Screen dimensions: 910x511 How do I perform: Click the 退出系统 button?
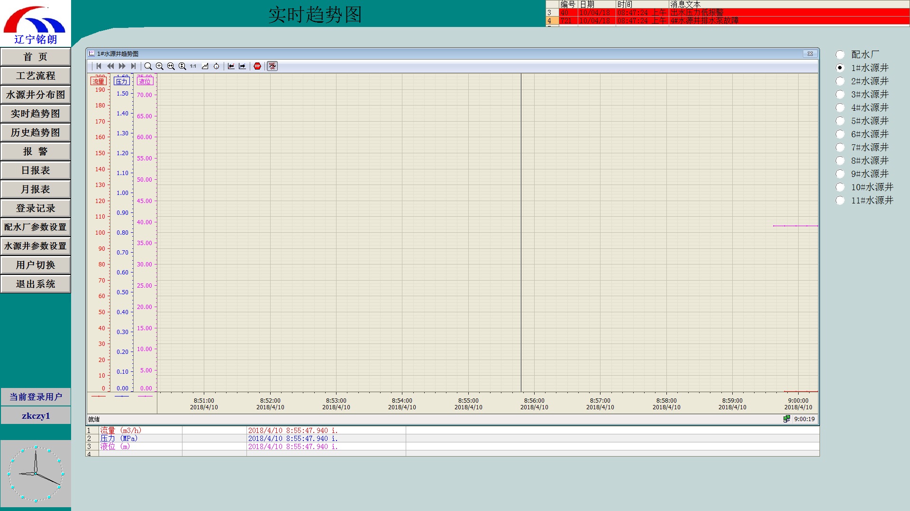36,284
